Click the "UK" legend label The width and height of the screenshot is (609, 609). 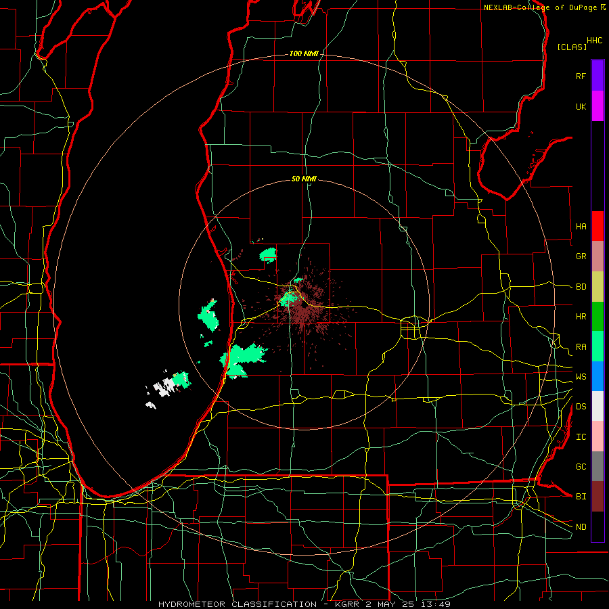581,106
